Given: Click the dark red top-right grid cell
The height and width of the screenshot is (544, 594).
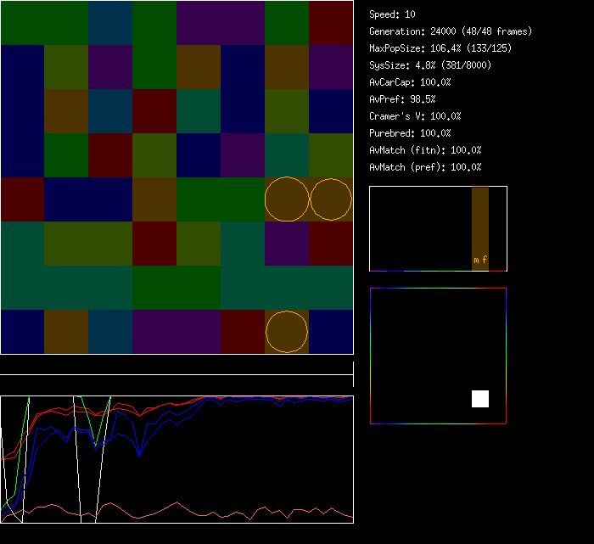Looking at the screenshot, I should pyautogui.click(x=331, y=22).
